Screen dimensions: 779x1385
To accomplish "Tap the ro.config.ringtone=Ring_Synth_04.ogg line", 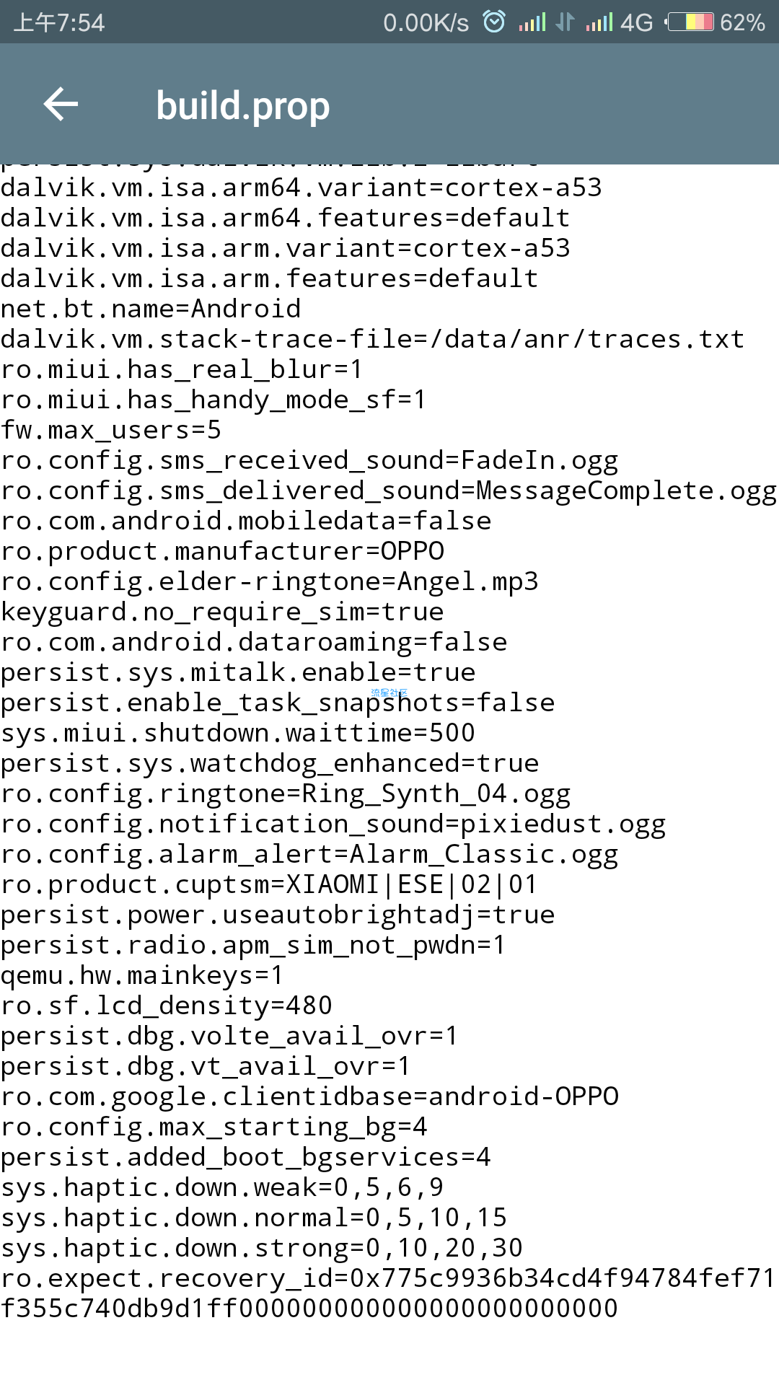I will (286, 793).
